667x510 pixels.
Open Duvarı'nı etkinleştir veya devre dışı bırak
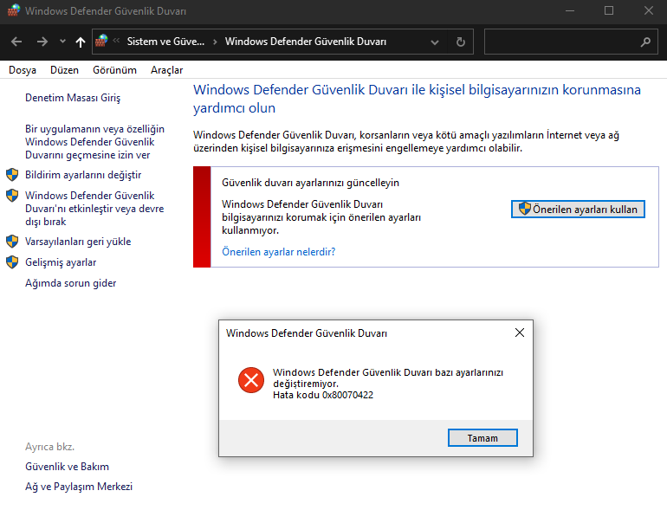point(94,209)
